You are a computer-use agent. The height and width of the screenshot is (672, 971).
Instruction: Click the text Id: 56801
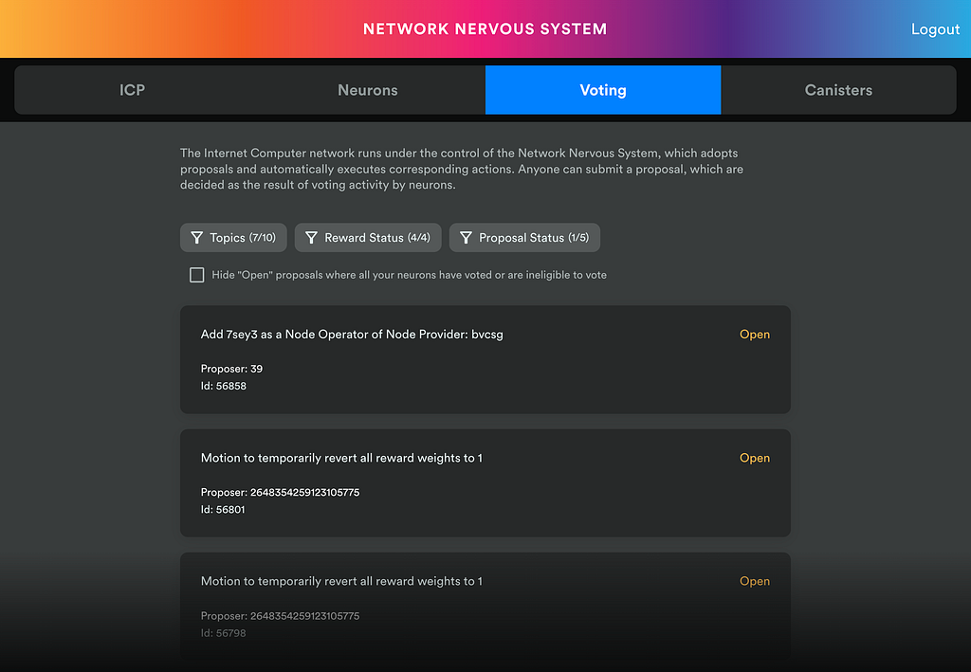click(223, 510)
